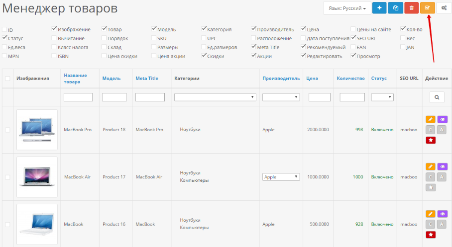
Task: Preview MacBook Pro with the purple eye icon
Action: [442, 119]
